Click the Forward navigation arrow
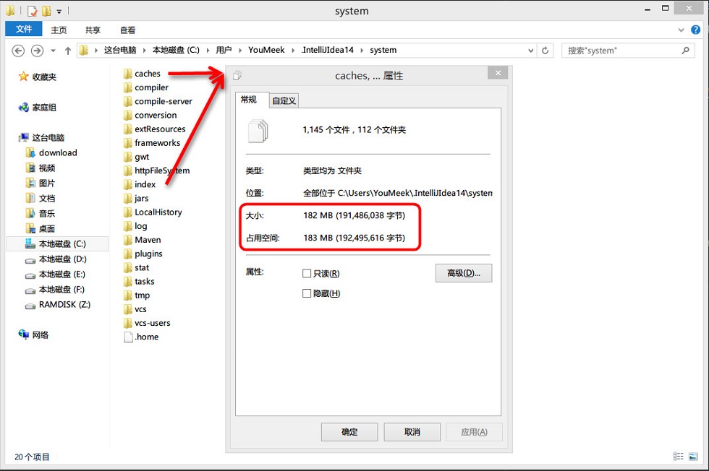The width and height of the screenshot is (709, 471). (37, 51)
